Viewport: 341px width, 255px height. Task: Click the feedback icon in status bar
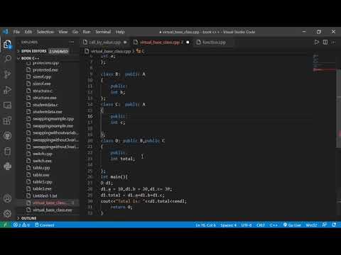[325, 225]
